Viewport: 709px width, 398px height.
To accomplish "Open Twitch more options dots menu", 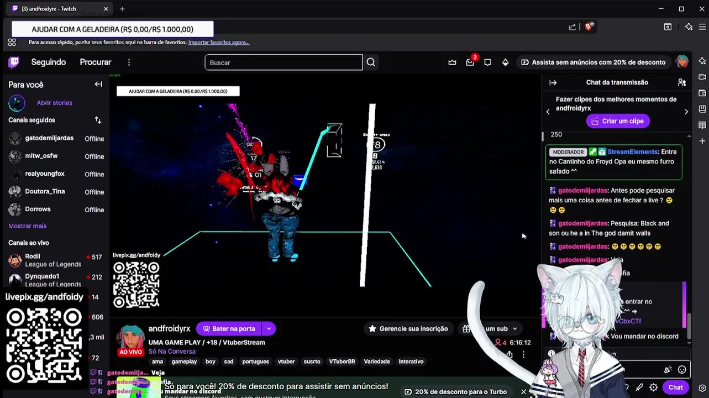I will 129,62.
